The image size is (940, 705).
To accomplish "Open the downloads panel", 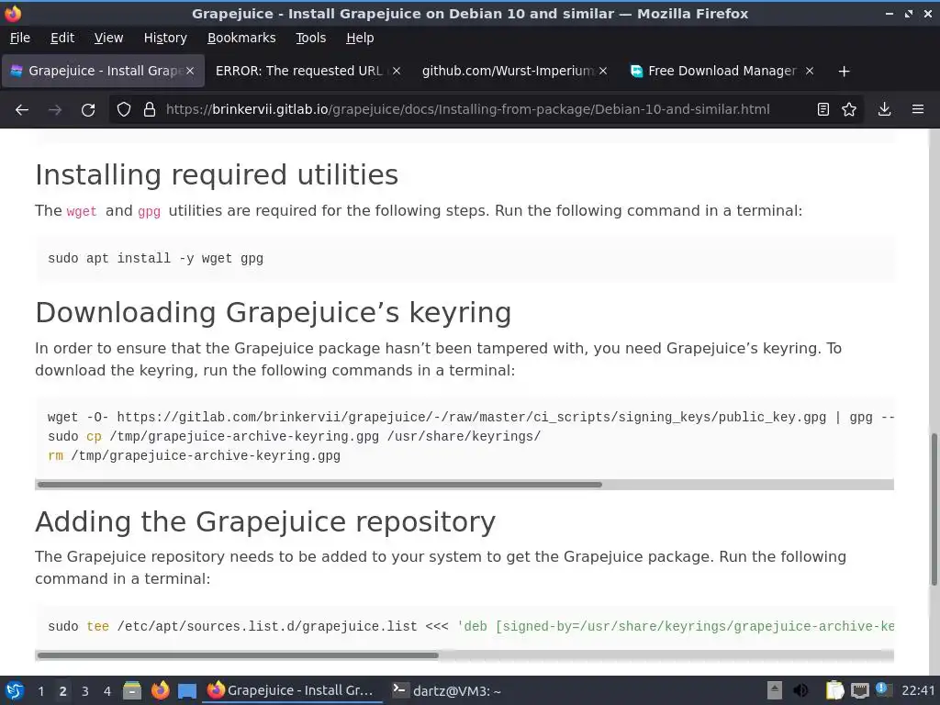I will pyautogui.click(x=884, y=110).
